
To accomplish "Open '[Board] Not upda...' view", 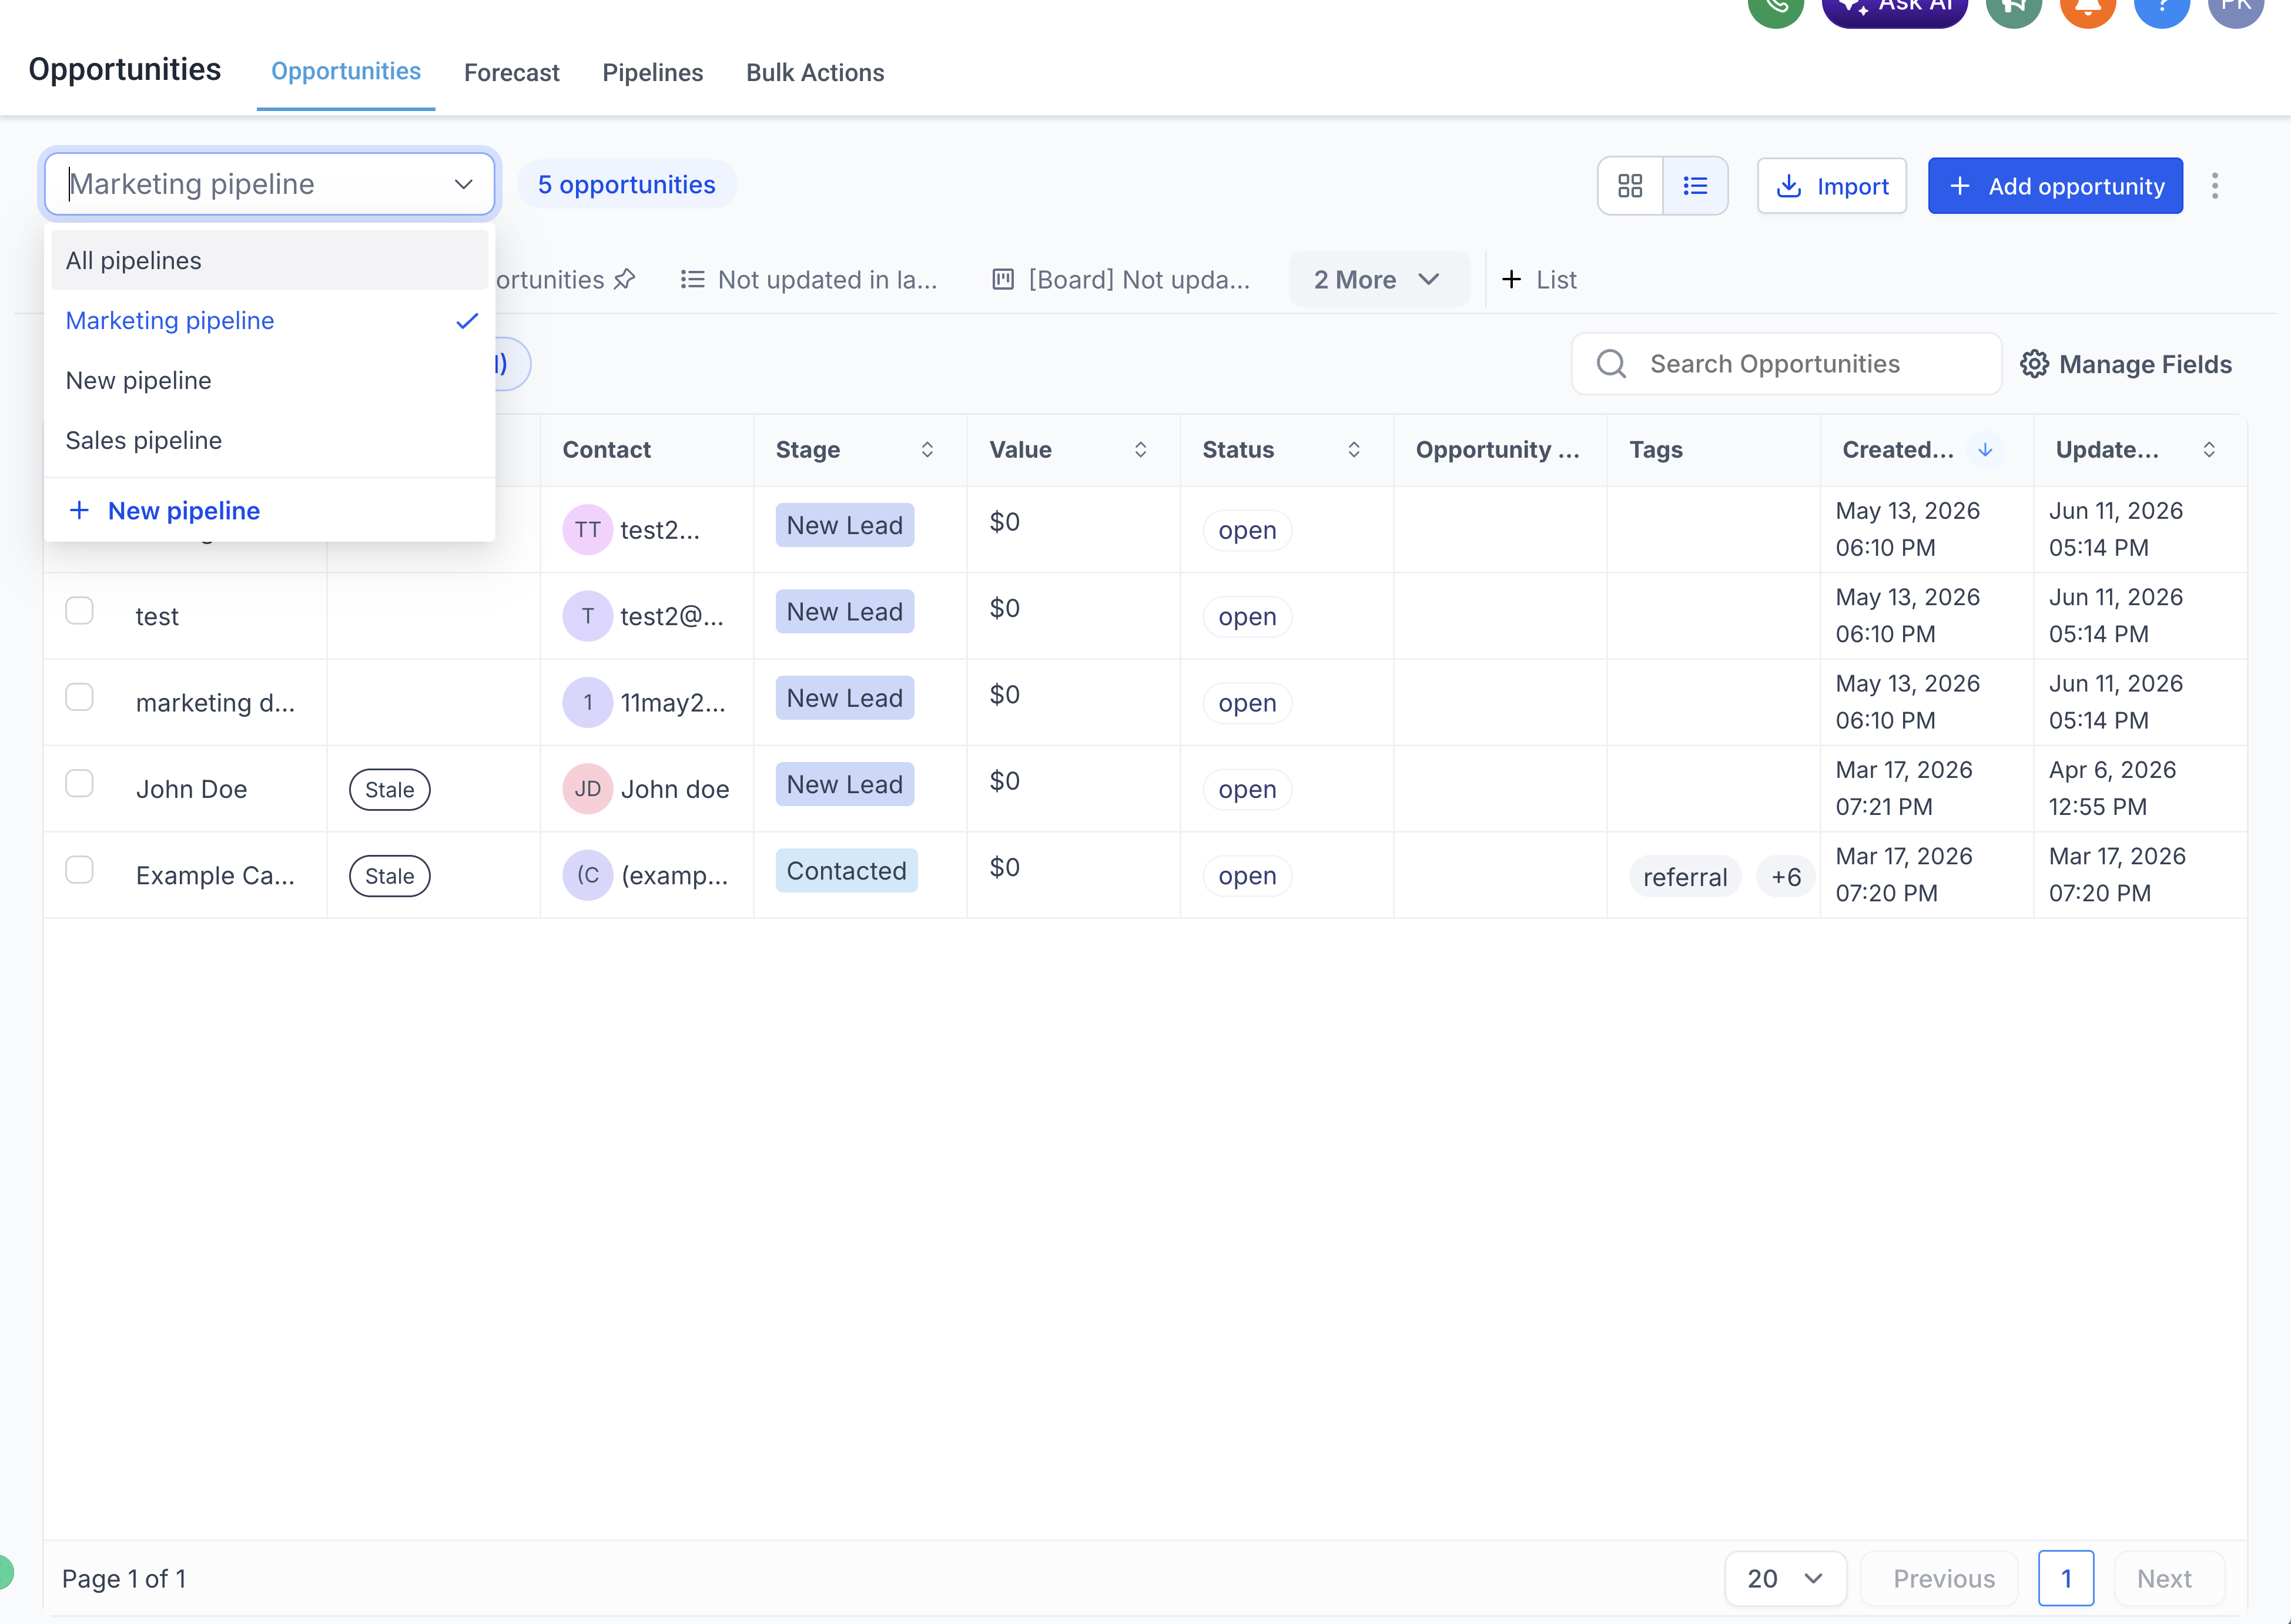I will point(1120,280).
